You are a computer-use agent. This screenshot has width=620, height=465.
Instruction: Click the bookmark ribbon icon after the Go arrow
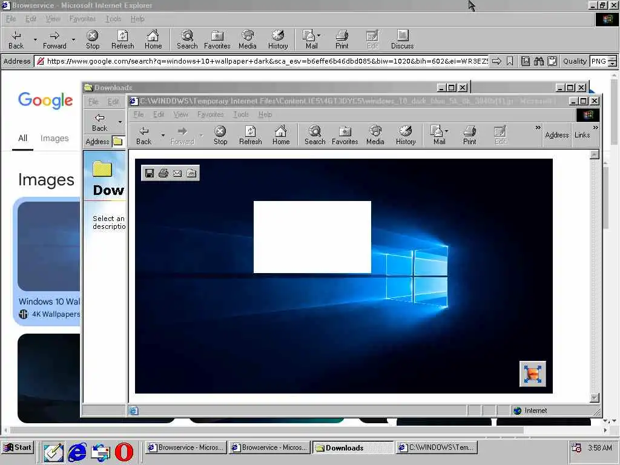tap(510, 61)
